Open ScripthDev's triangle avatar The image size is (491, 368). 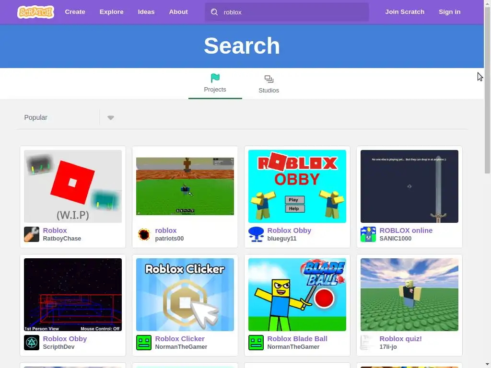click(x=32, y=343)
